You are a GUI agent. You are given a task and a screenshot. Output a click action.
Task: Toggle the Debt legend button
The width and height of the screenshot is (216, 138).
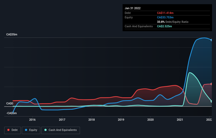pyautogui.click(x=12, y=130)
